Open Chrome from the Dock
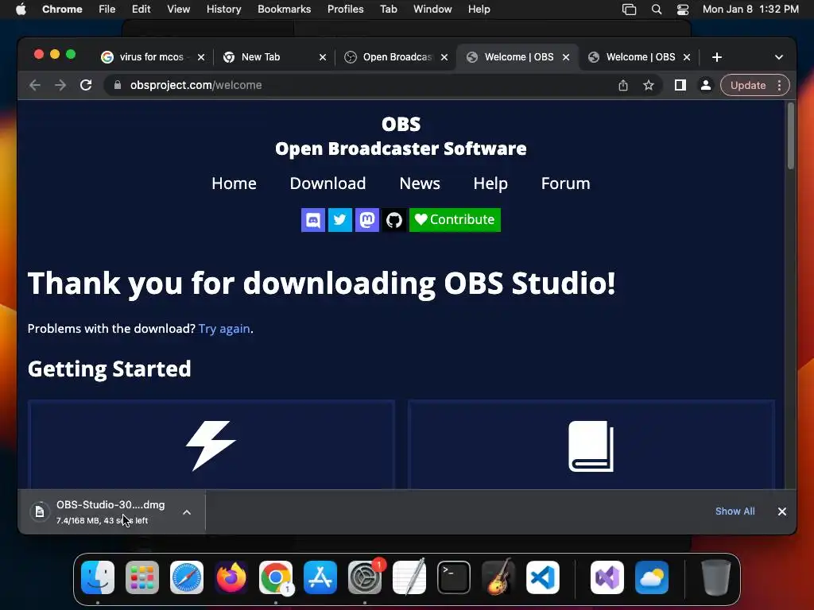The width and height of the screenshot is (814, 610). click(x=276, y=577)
